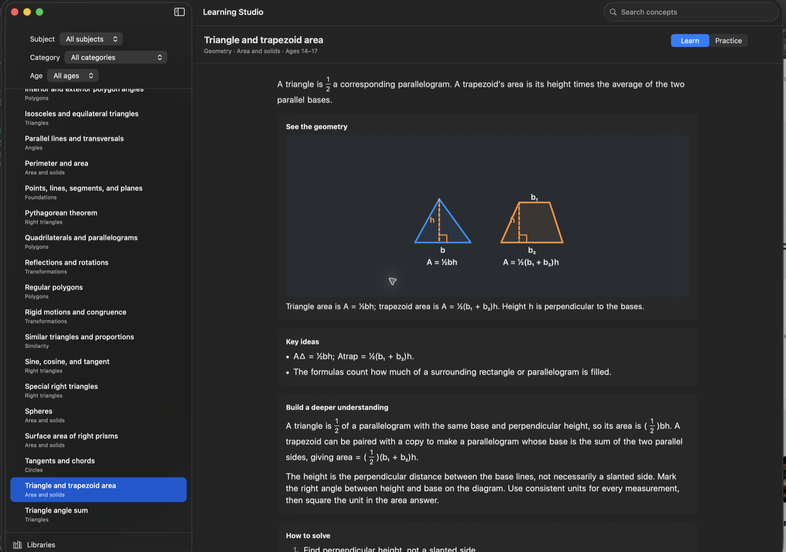Screen dimensions: 786x552
Task: Expand the Age dropdown showing All ages
Action: pyautogui.click(x=73, y=76)
